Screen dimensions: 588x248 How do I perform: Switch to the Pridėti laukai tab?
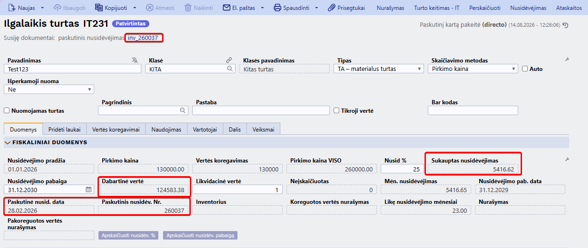pyautogui.click(x=64, y=129)
